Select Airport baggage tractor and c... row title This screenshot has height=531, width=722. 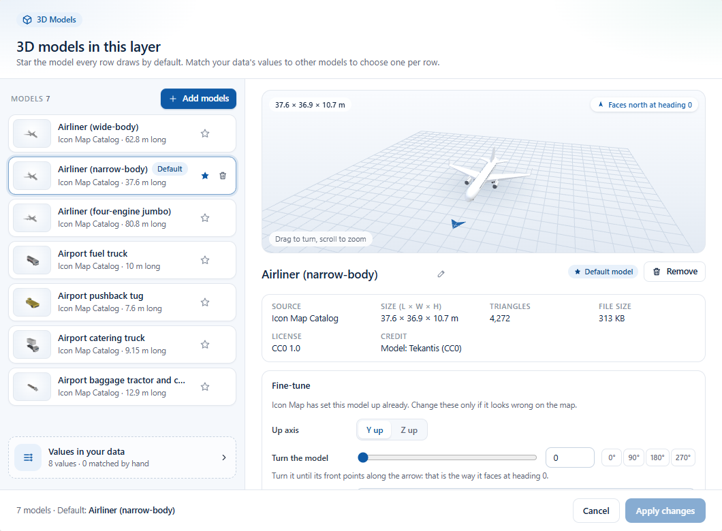(x=121, y=380)
